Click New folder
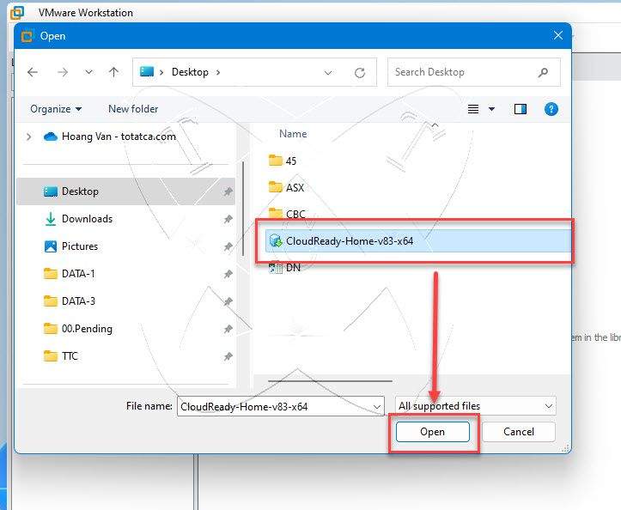The width and height of the screenshot is (621, 510). pyautogui.click(x=133, y=109)
